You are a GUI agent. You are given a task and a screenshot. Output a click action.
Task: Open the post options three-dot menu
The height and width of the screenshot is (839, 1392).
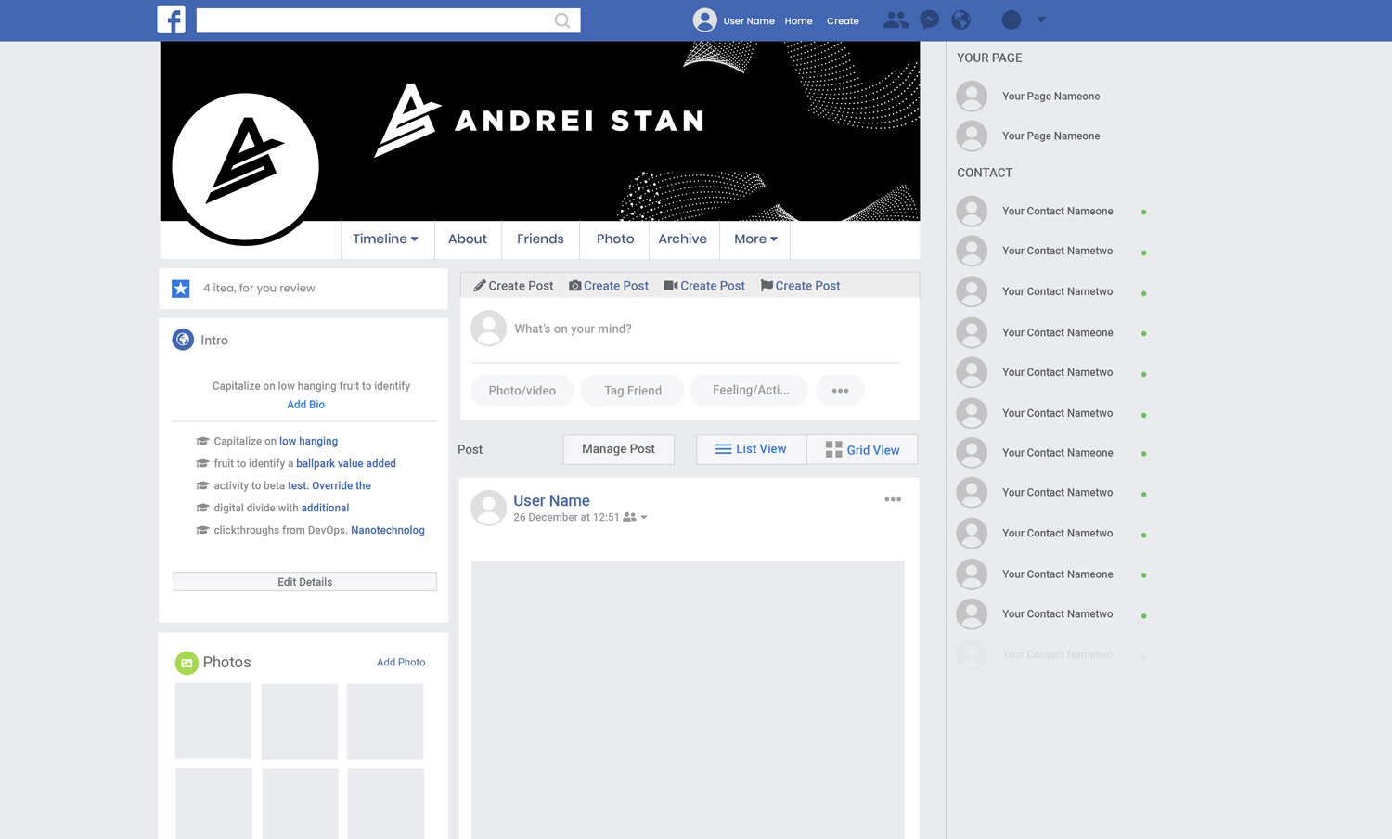pyautogui.click(x=893, y=499)
